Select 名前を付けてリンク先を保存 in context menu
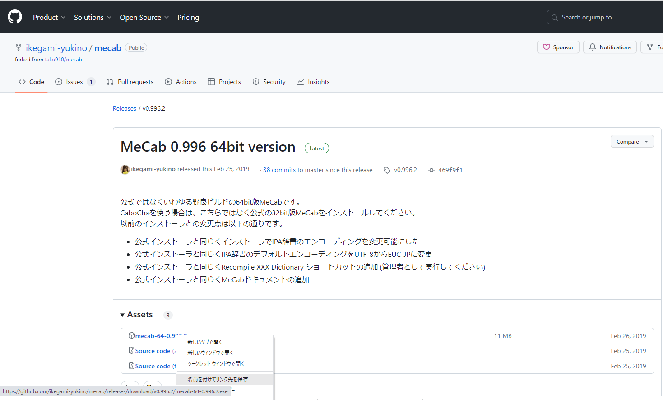Image resolution: width=663 pixels, height=400 pixels. click(x=225, y=379)
